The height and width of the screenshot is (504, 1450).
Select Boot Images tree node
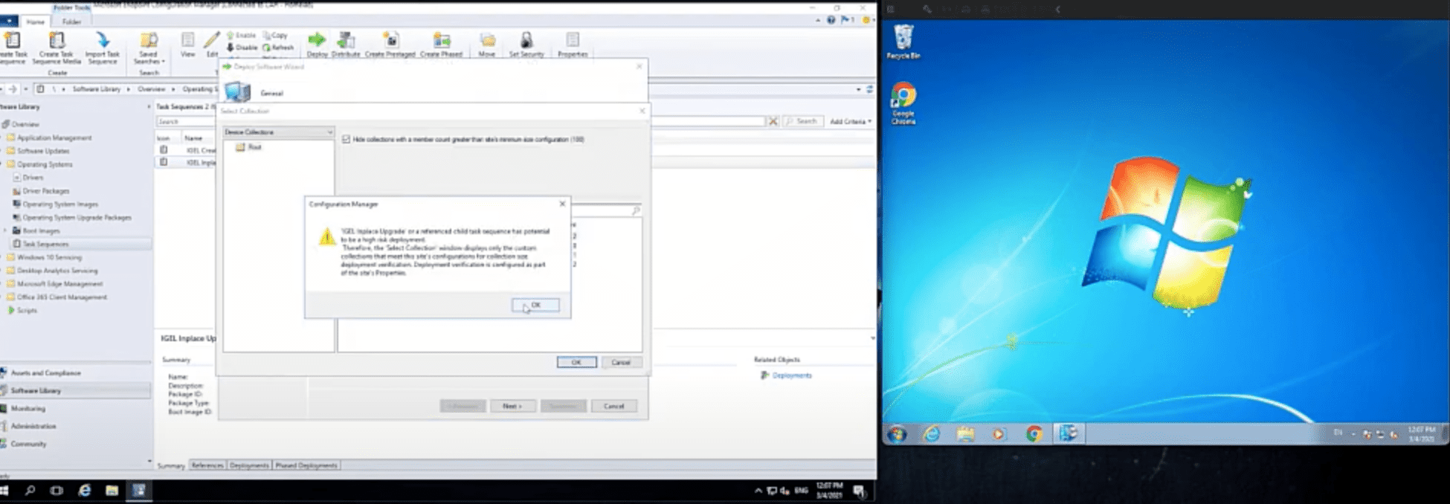click(x=41, y=231)
